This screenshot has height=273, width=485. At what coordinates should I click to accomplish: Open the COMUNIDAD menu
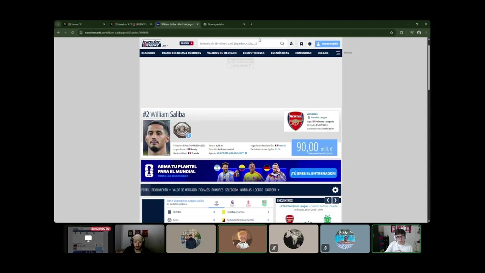click(303, 53)
